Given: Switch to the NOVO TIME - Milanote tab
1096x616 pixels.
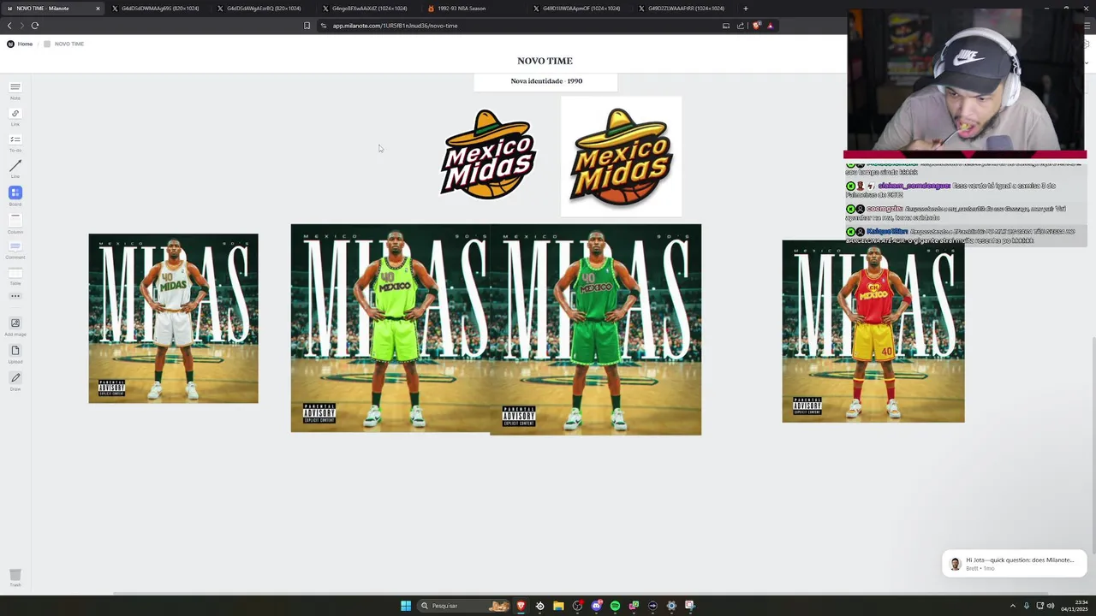Looking at the screenshot, I should click(51, 9).
